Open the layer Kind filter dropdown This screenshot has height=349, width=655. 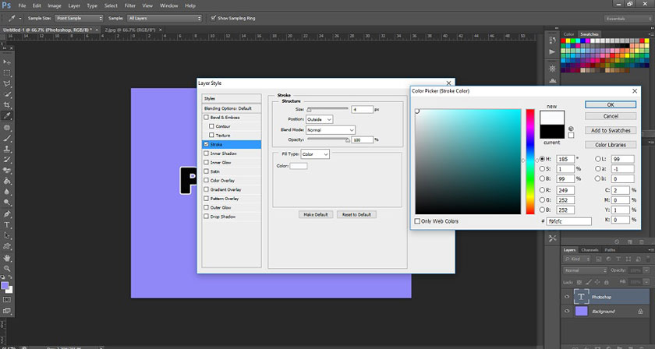coord(577,259)
